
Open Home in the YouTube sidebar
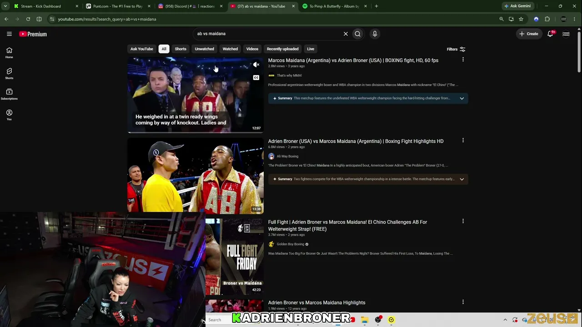[x=9, y=53]
